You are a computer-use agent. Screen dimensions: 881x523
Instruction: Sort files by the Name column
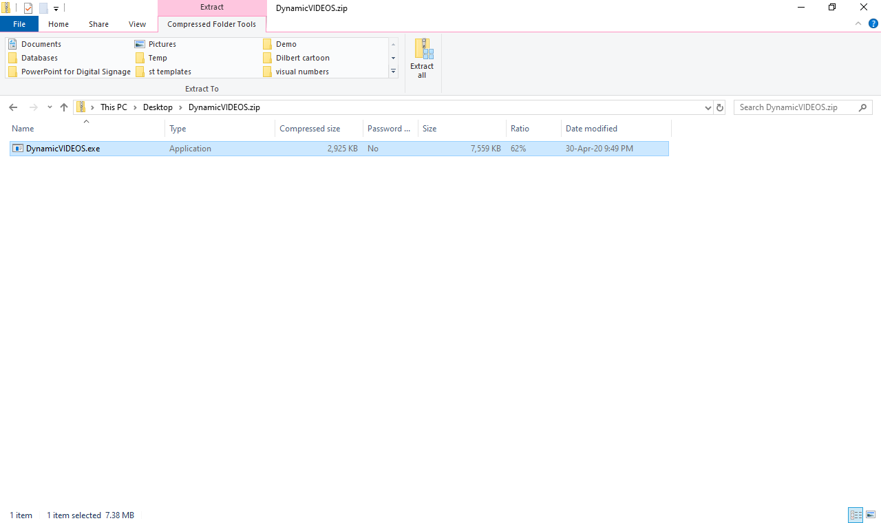pyautogui.click(x=87, y=129)
